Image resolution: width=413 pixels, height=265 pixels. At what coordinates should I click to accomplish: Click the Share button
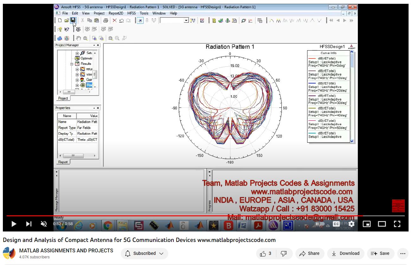click(x=310, y=253)
